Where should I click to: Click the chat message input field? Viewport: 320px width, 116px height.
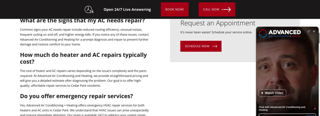click(287, 115)
